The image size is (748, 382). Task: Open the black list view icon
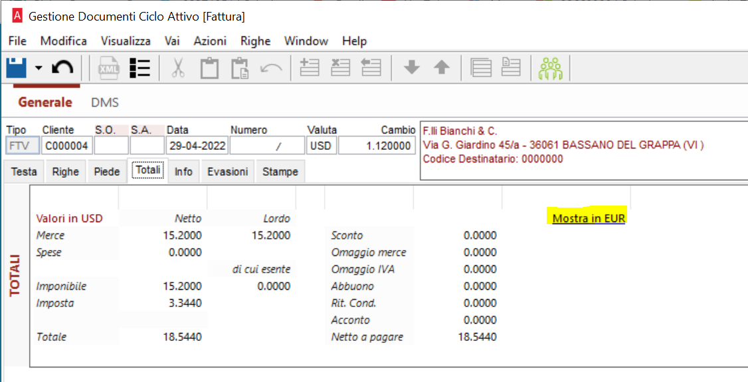[x=140, y=68]
